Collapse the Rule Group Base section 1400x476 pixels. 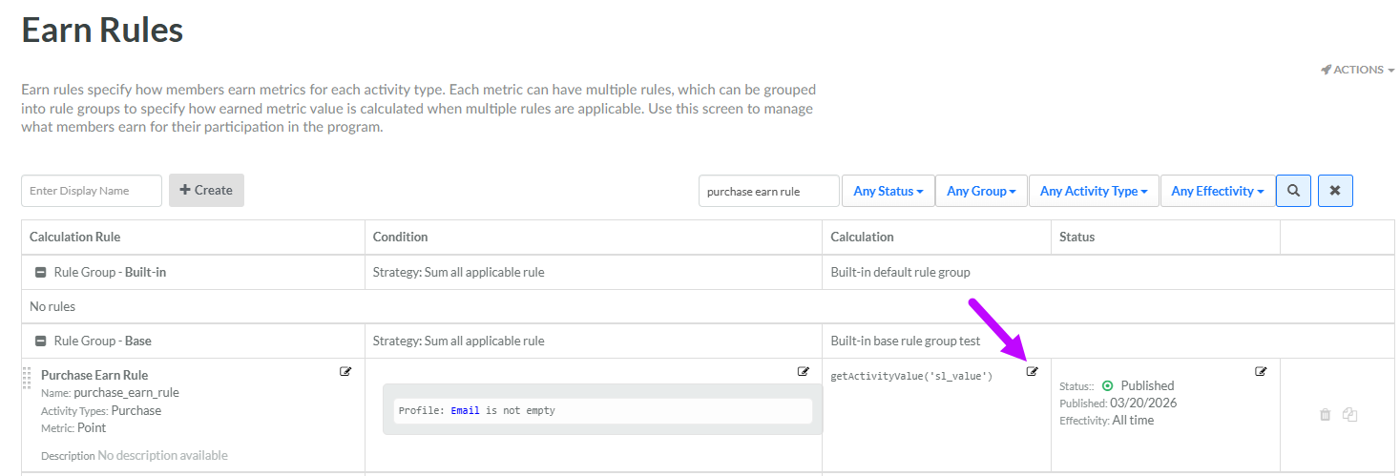pyautogui.click(x=41, y=341)
